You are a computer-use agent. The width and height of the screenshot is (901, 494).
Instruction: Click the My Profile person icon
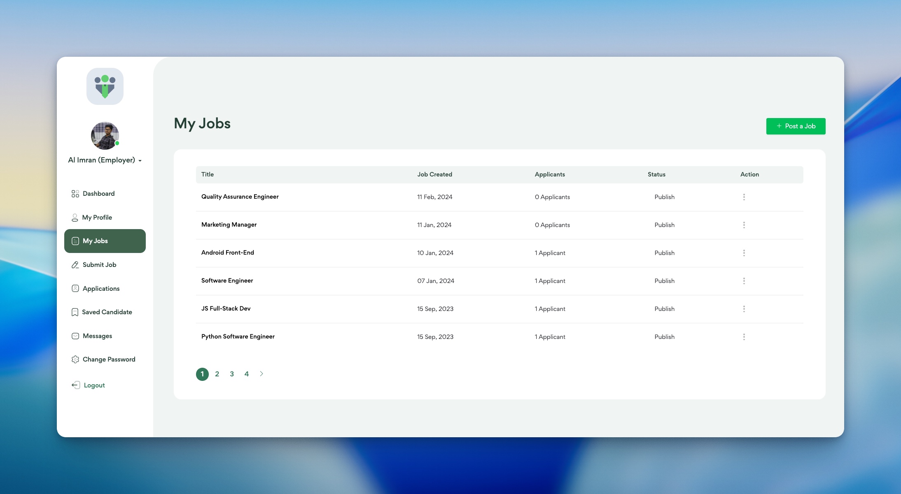[75, 218]
